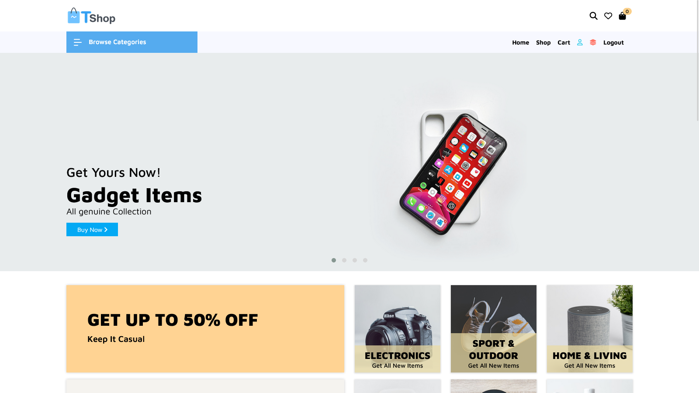
Task: Click the Buy Now button
Action: coord(92,230)
